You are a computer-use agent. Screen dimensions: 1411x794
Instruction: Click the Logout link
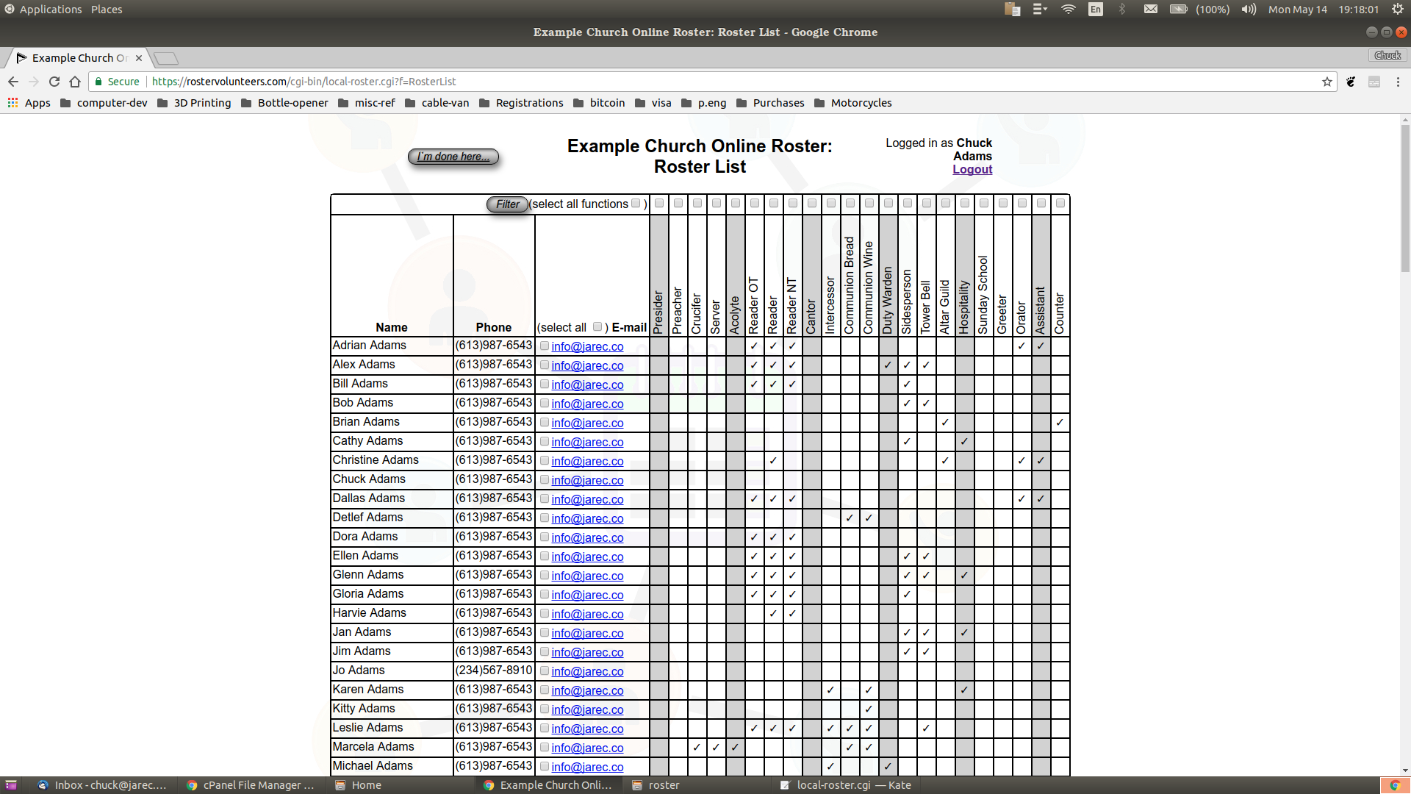pos(972,169)
